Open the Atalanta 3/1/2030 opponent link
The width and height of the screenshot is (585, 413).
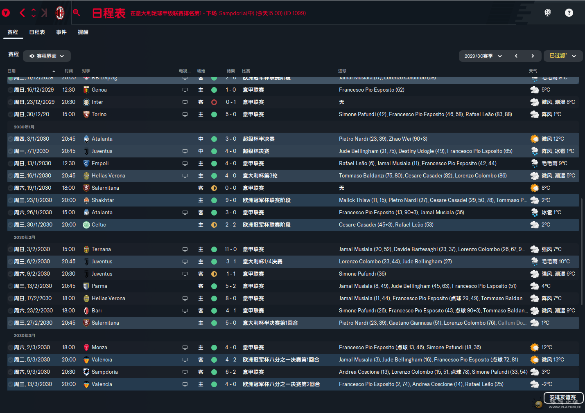[102, 139]
